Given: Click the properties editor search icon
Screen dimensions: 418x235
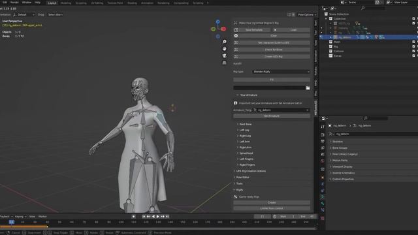Looking at the screenshot, I should pos(366,118).
